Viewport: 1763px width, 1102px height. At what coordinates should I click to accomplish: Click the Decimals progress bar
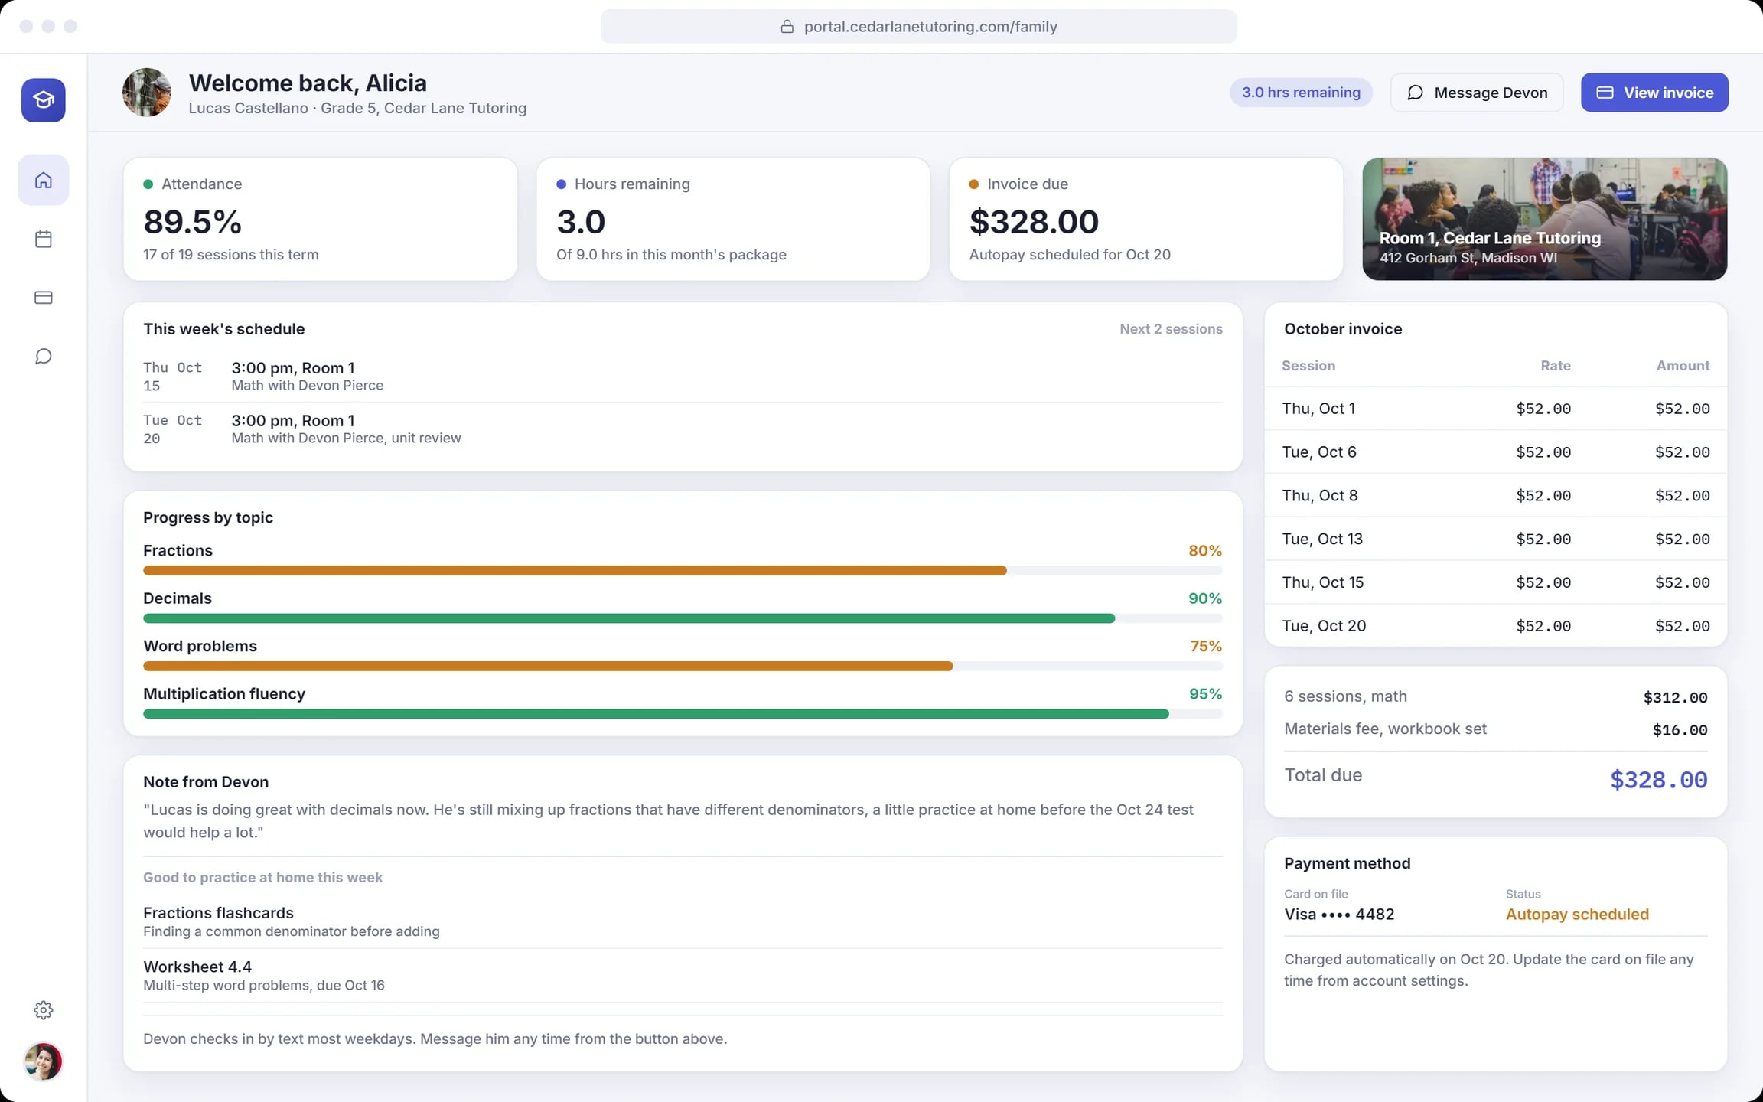coord(683,618)
